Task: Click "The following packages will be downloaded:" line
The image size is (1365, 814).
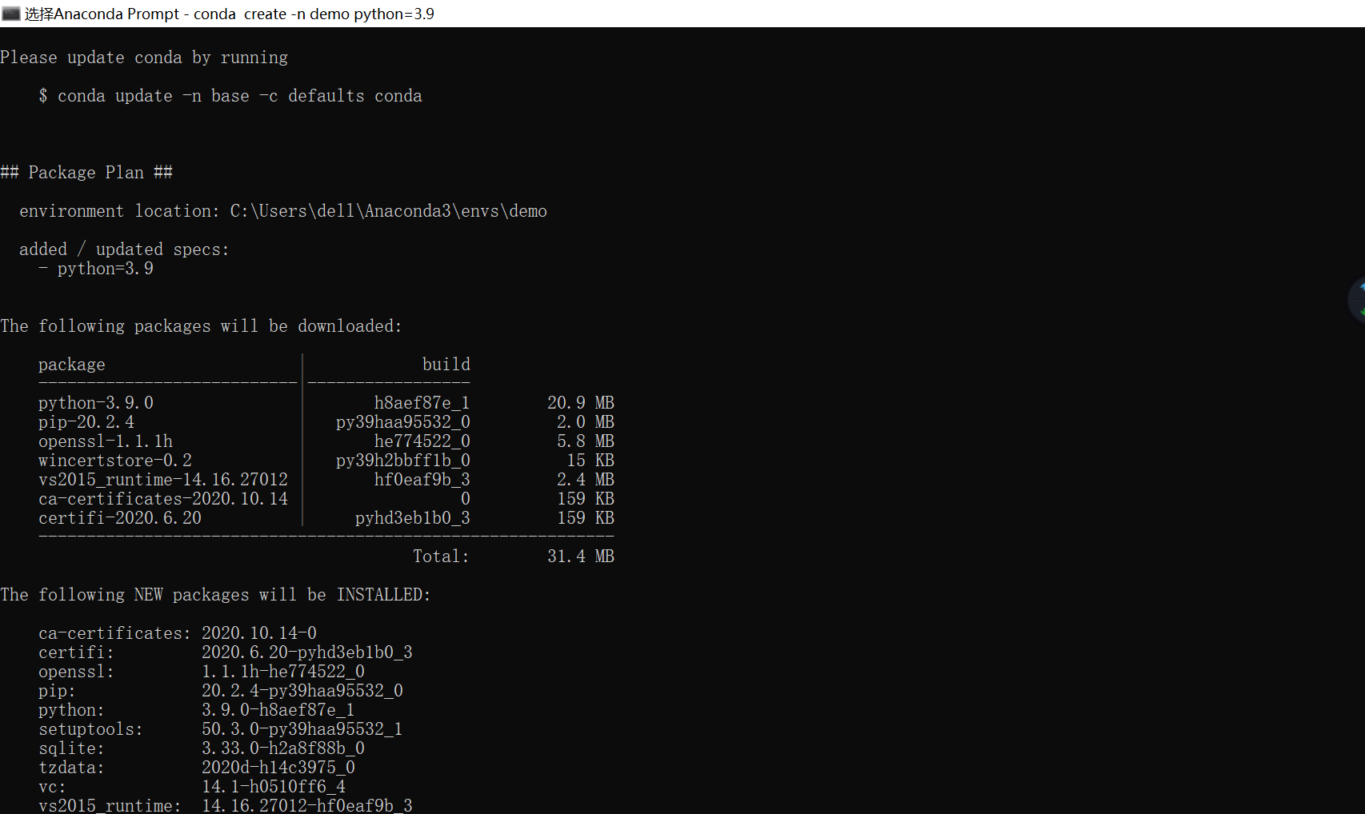Action: 202,326
